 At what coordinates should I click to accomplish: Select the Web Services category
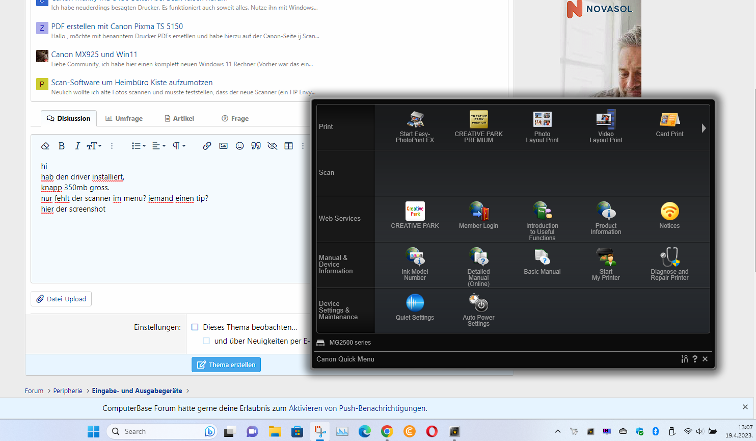(x=345, y=219)
